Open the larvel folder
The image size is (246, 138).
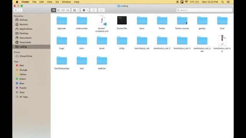(102, 41)
